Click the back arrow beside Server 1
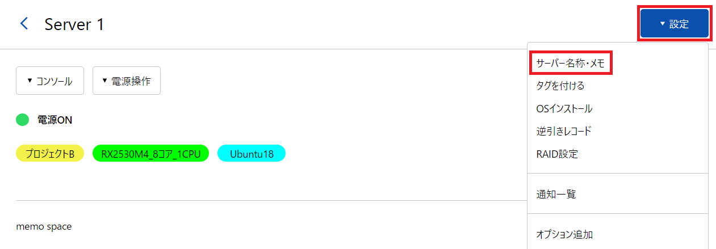 coord(24,24)
